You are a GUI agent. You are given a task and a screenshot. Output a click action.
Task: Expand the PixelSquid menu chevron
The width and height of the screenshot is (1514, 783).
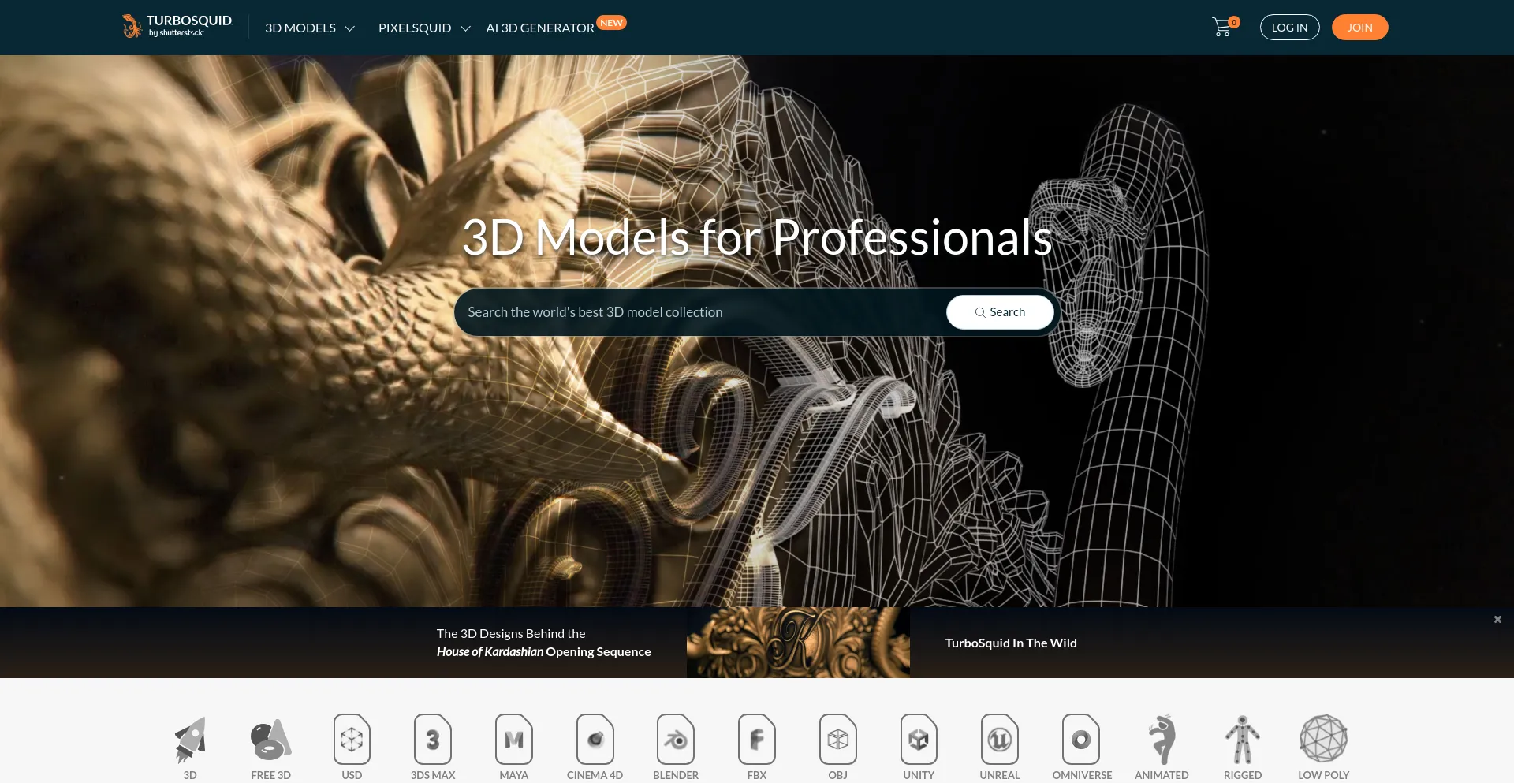[465, 28]
